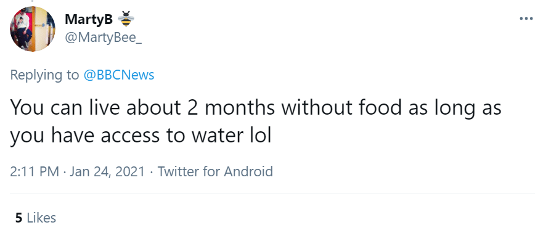Open the @MartyBee_ handle profile
The width and height of the screenshot is (543, 233).
pyautogui.click(x=103, y=38)
